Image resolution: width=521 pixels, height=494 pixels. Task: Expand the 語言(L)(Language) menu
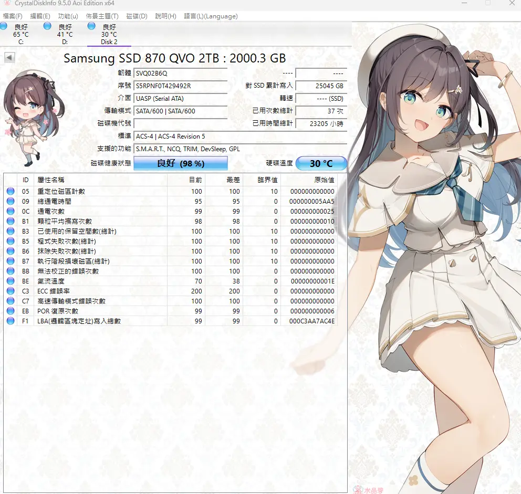pyautogui.click(x=211, y=16)
